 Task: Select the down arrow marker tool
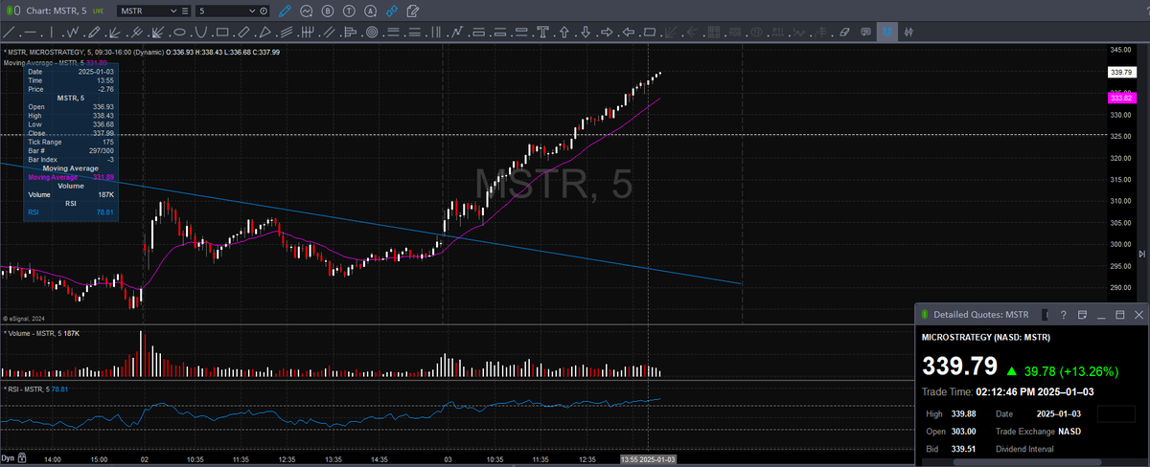tap(586, 32)
